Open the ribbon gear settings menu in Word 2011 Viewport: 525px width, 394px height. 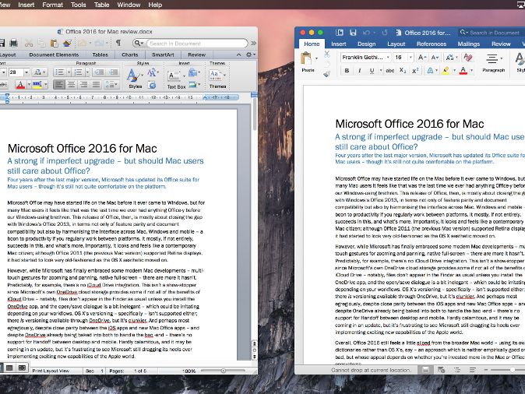[x=251, y=55]
